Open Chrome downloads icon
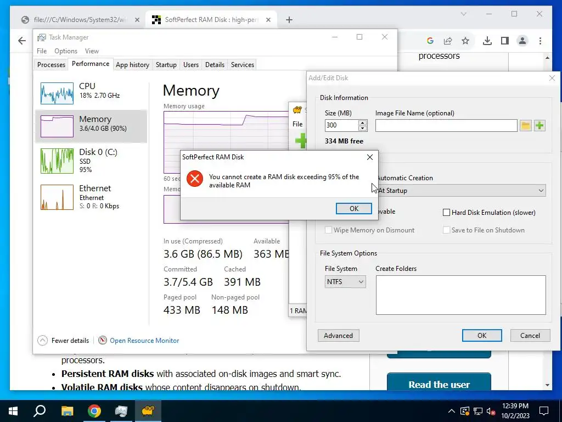Image resolution: width=562 pixels, height=422 pixels. pos(487,41)
